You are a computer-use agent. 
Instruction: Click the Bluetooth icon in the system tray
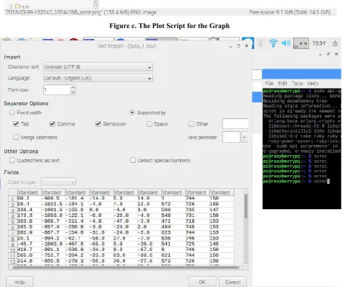[260, 43]
